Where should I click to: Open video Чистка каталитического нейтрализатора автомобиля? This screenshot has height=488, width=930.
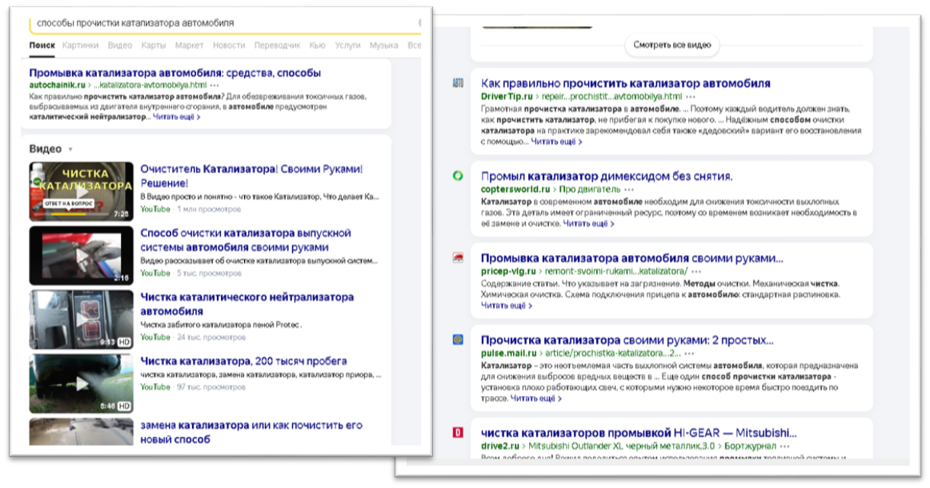[x=247, y=304]
